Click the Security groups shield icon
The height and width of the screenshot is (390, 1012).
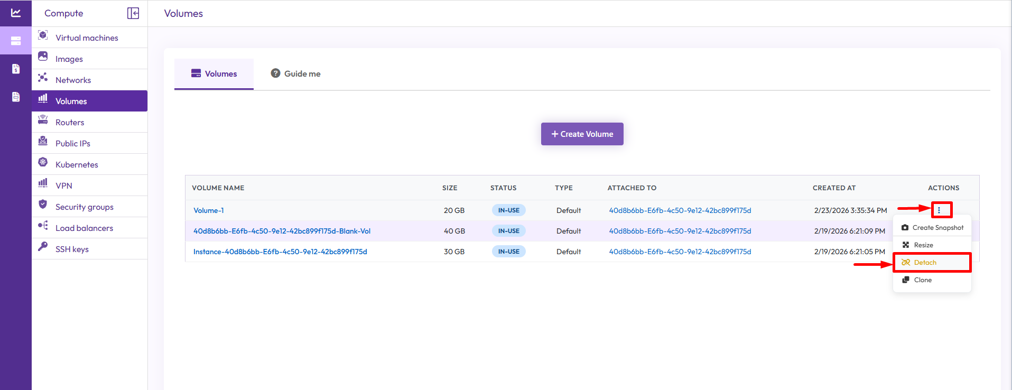pos(43,205)
